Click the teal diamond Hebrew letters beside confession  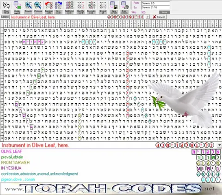(208, 174)
